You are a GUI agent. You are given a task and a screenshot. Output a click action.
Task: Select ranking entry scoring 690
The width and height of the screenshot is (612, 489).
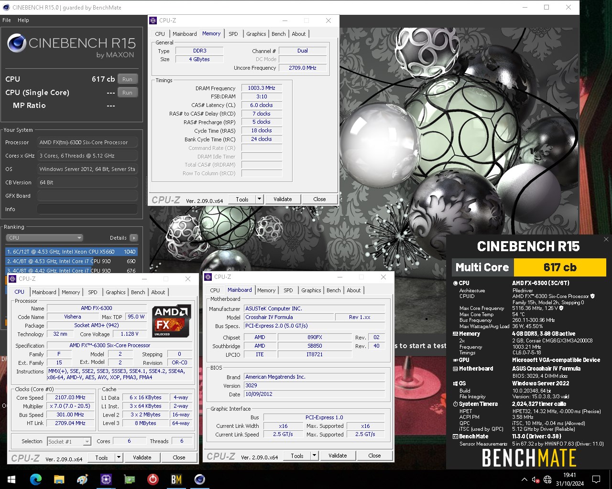[x=71, y=261]
